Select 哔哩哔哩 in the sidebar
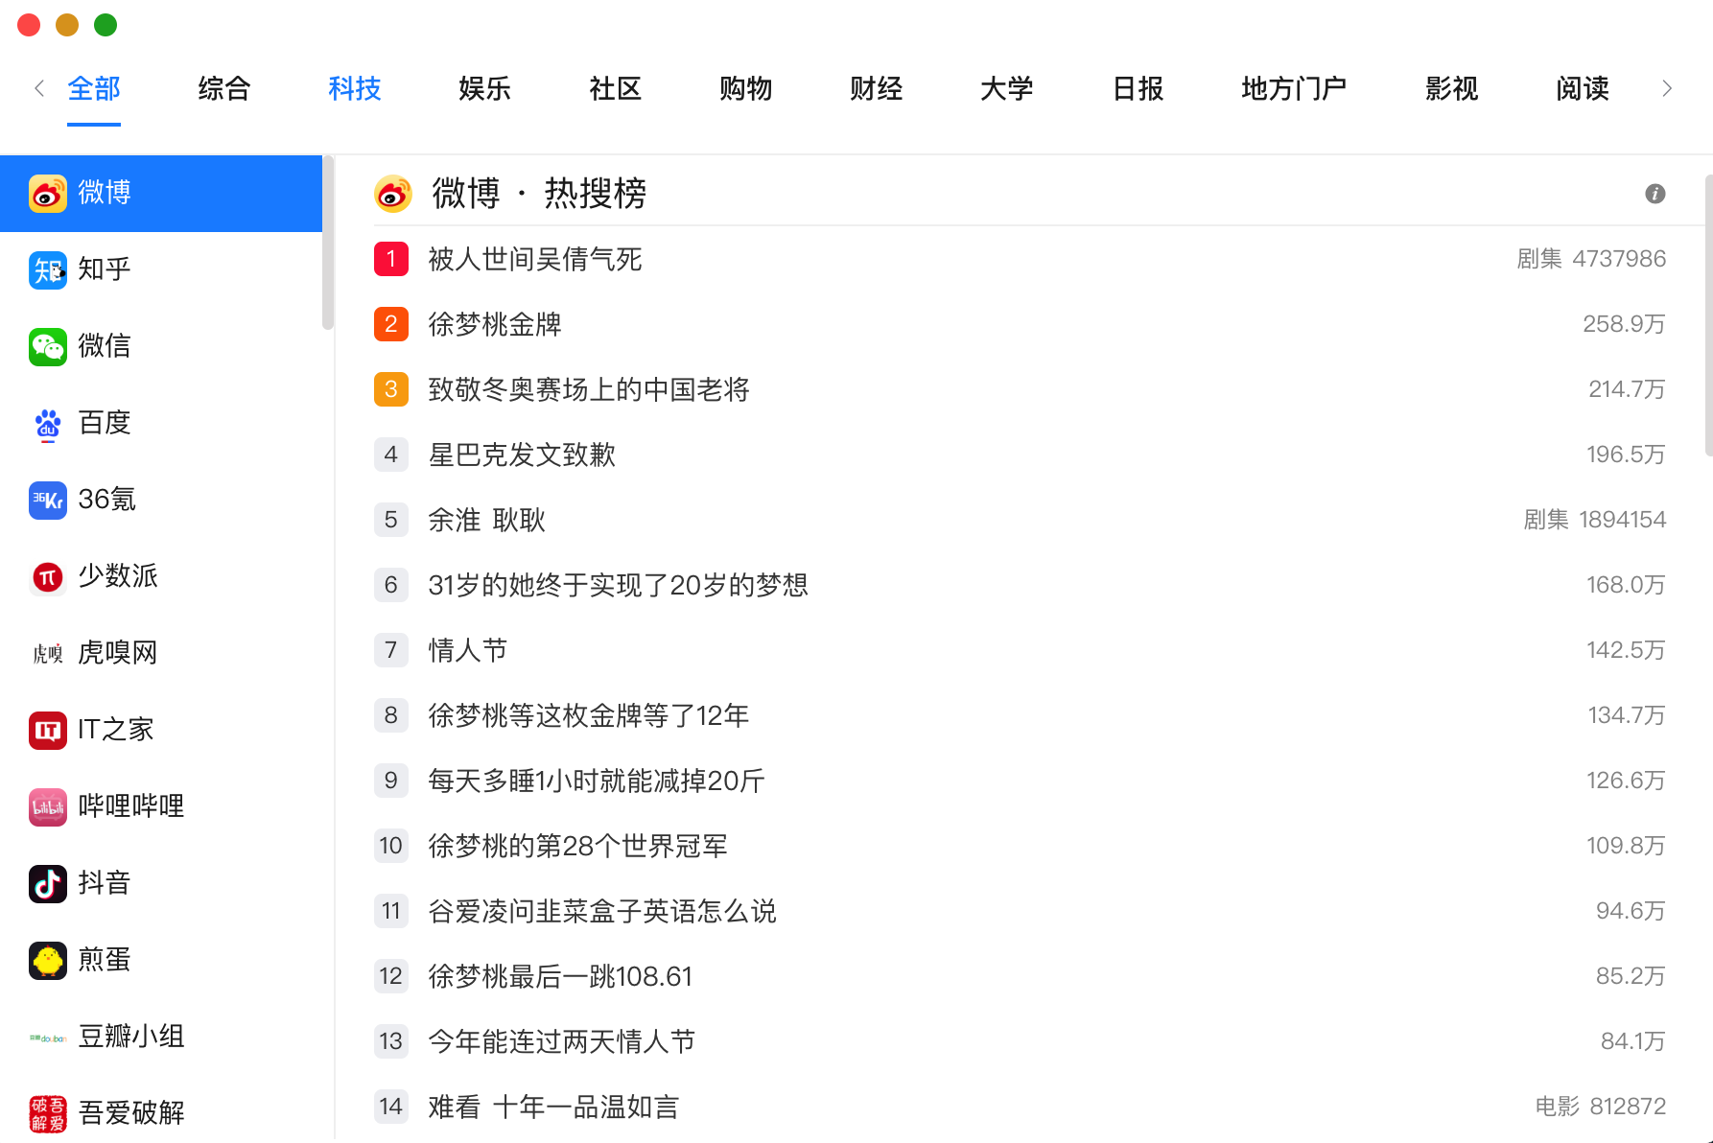This screenshot has width=1713, height=1143. 161,807
